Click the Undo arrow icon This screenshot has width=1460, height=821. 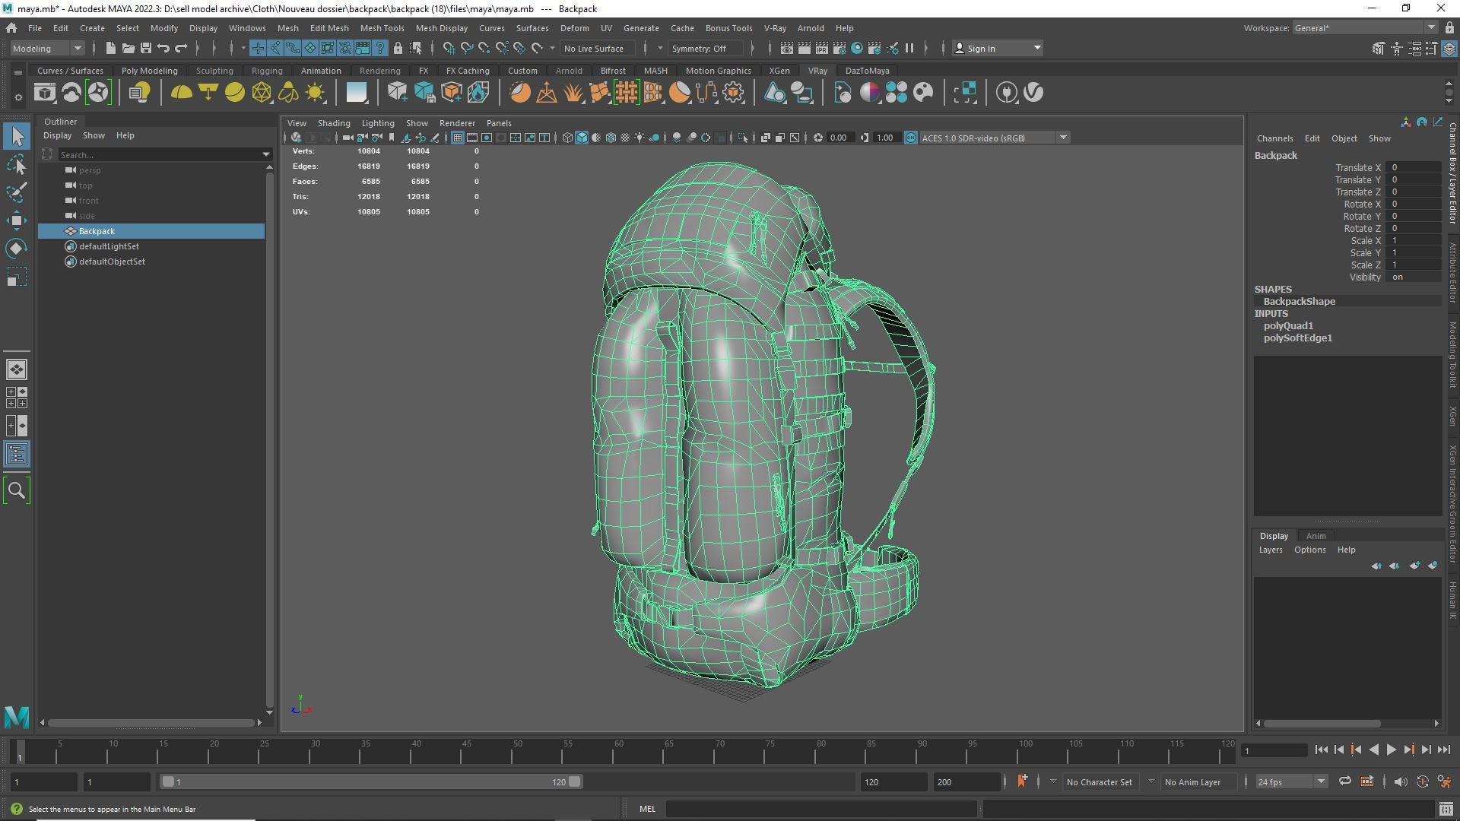[163, 48]
